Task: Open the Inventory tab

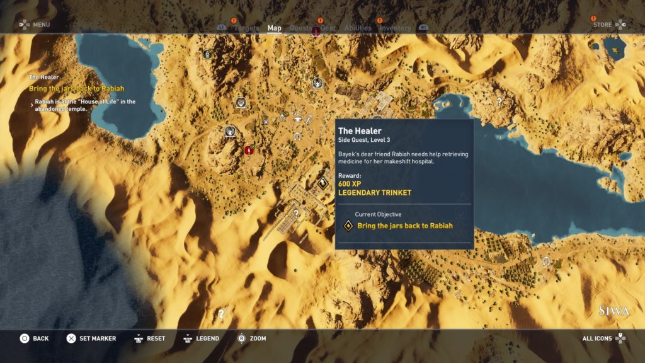Action: pyautogui.click(x=396, y=28)
